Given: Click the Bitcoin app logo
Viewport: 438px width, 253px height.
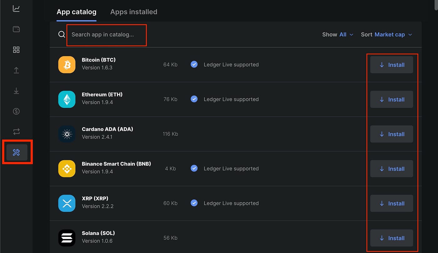Looking at the screenshot, I should coord(67,65).
